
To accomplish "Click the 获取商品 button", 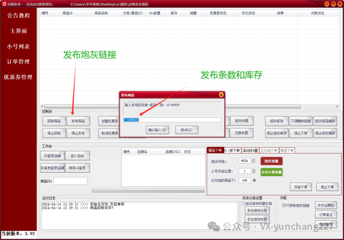I will (54, 121).
